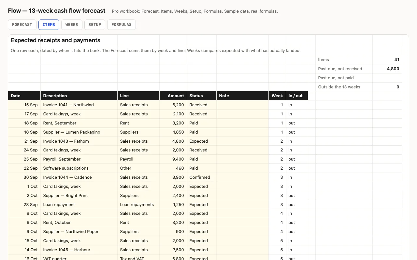The width and height of the screenshot is (417, 260).
Task: Select 'Supplier — Northwind Paper' cell
Action: (x=79, y=232)
